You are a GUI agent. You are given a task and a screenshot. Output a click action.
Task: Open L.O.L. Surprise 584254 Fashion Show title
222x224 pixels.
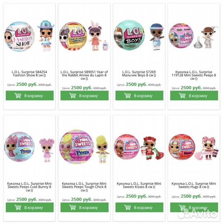29,73
